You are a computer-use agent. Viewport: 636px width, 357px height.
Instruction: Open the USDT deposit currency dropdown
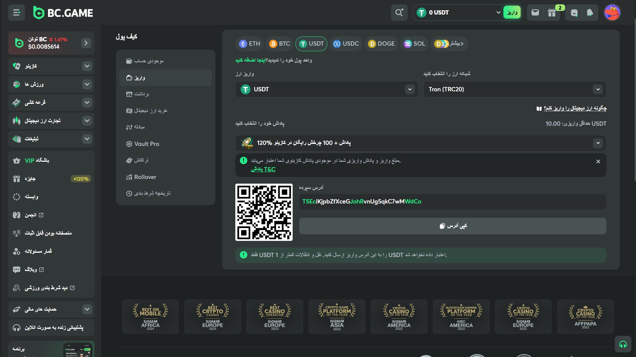[326, 89]
